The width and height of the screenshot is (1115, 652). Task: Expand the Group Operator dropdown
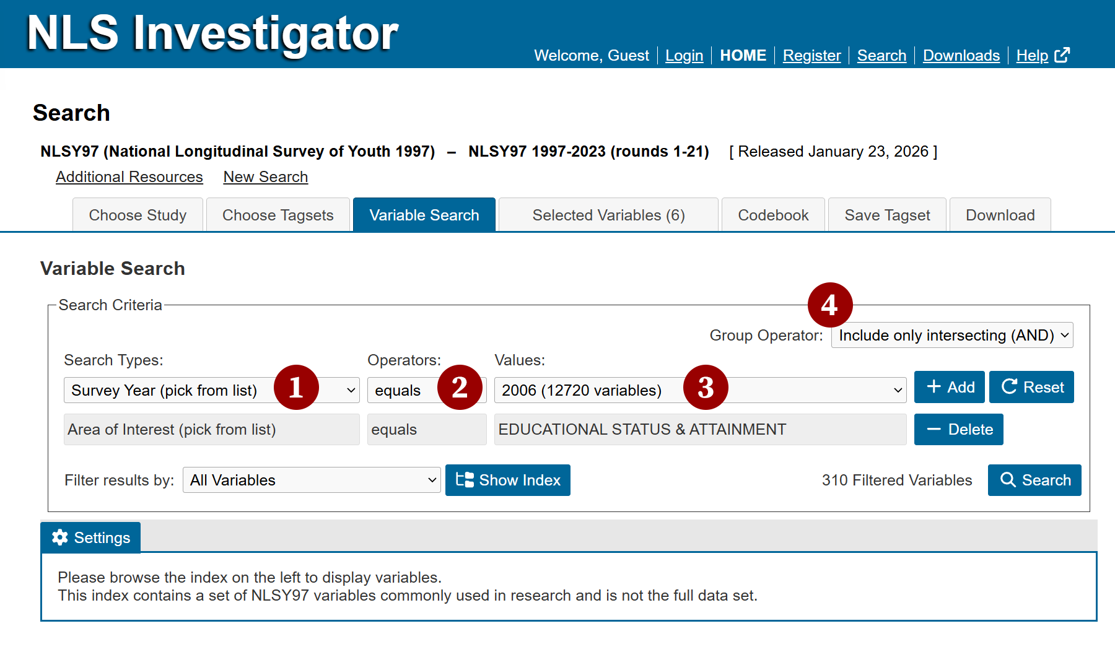click(x=952, y=335)
